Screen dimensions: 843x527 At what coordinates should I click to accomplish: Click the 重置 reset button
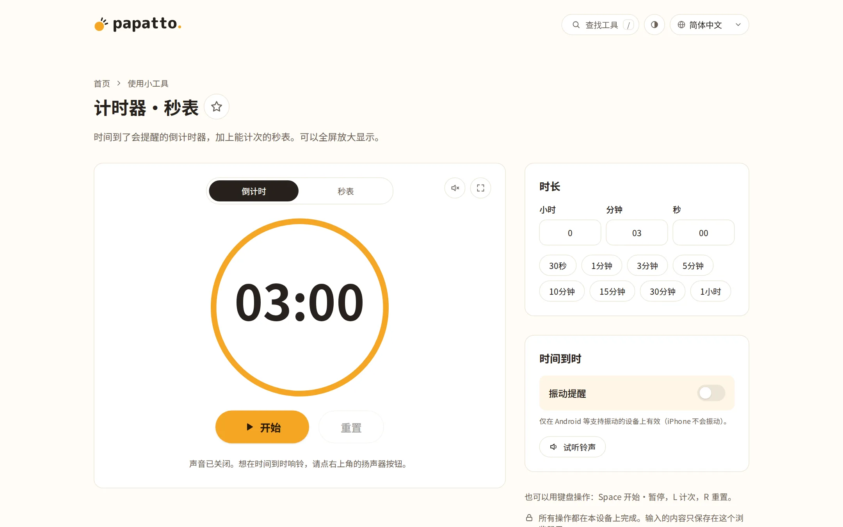pos(351,427)
